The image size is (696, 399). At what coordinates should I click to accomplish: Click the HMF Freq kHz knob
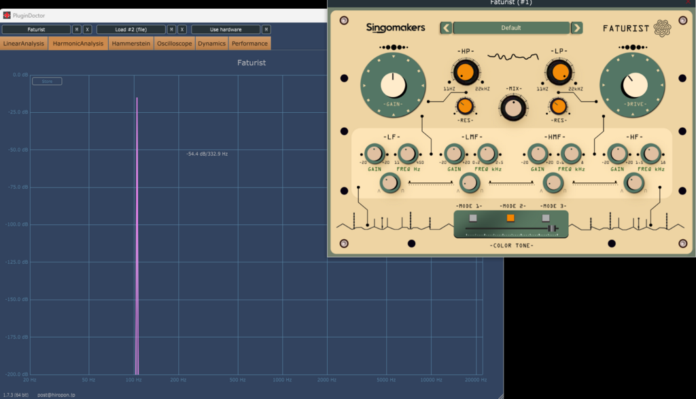point(571,154)
